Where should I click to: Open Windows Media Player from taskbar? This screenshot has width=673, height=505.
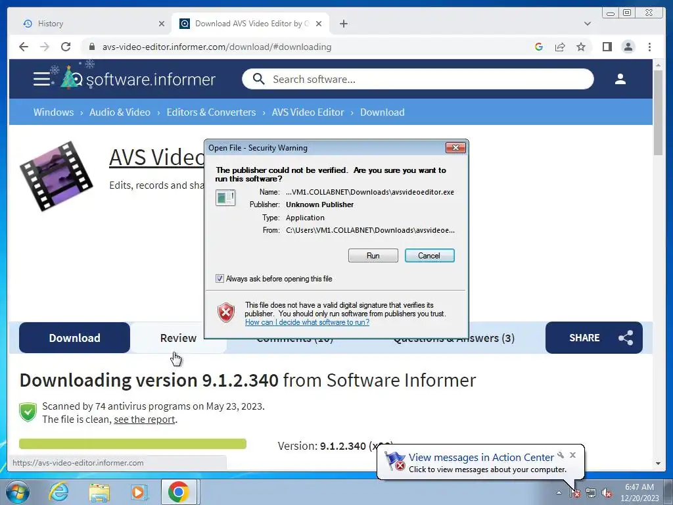(139, 492)
